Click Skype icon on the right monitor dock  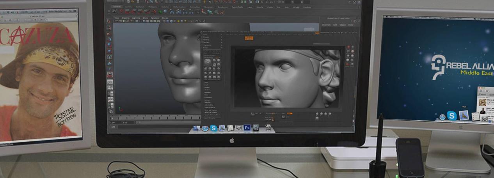[x=452, y=115]
